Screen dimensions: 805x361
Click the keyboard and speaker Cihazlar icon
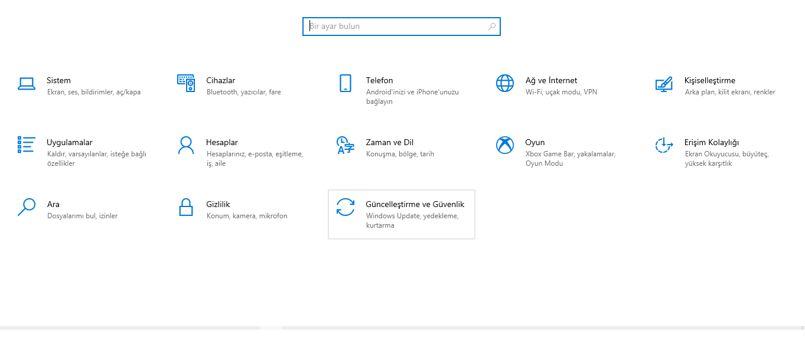pos(186,83)
